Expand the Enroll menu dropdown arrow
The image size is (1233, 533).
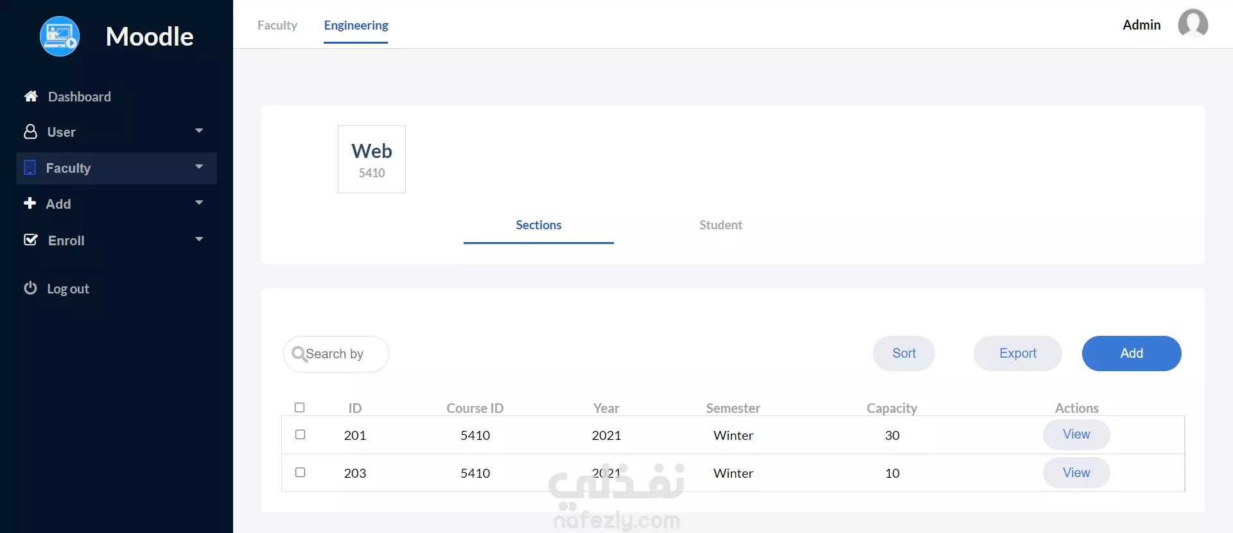click(199, 240)
